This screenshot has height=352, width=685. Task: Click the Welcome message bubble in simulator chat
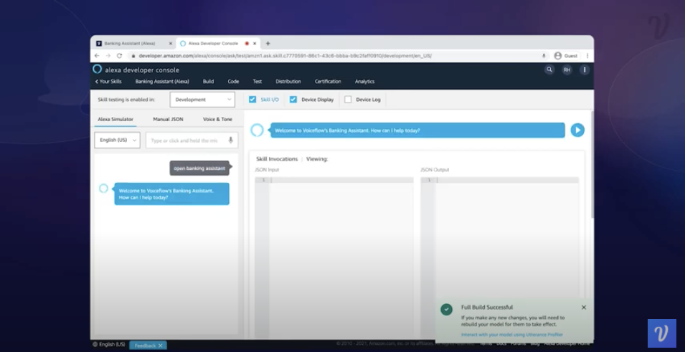coord(171,194)
